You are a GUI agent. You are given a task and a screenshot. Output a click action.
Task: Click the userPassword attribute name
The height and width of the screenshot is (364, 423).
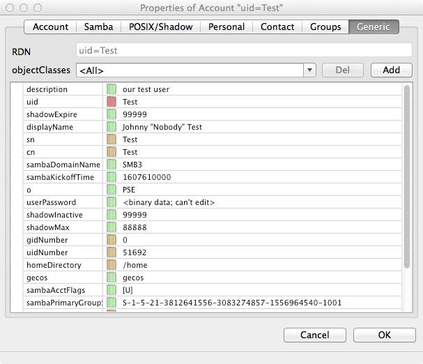[52, 202]
